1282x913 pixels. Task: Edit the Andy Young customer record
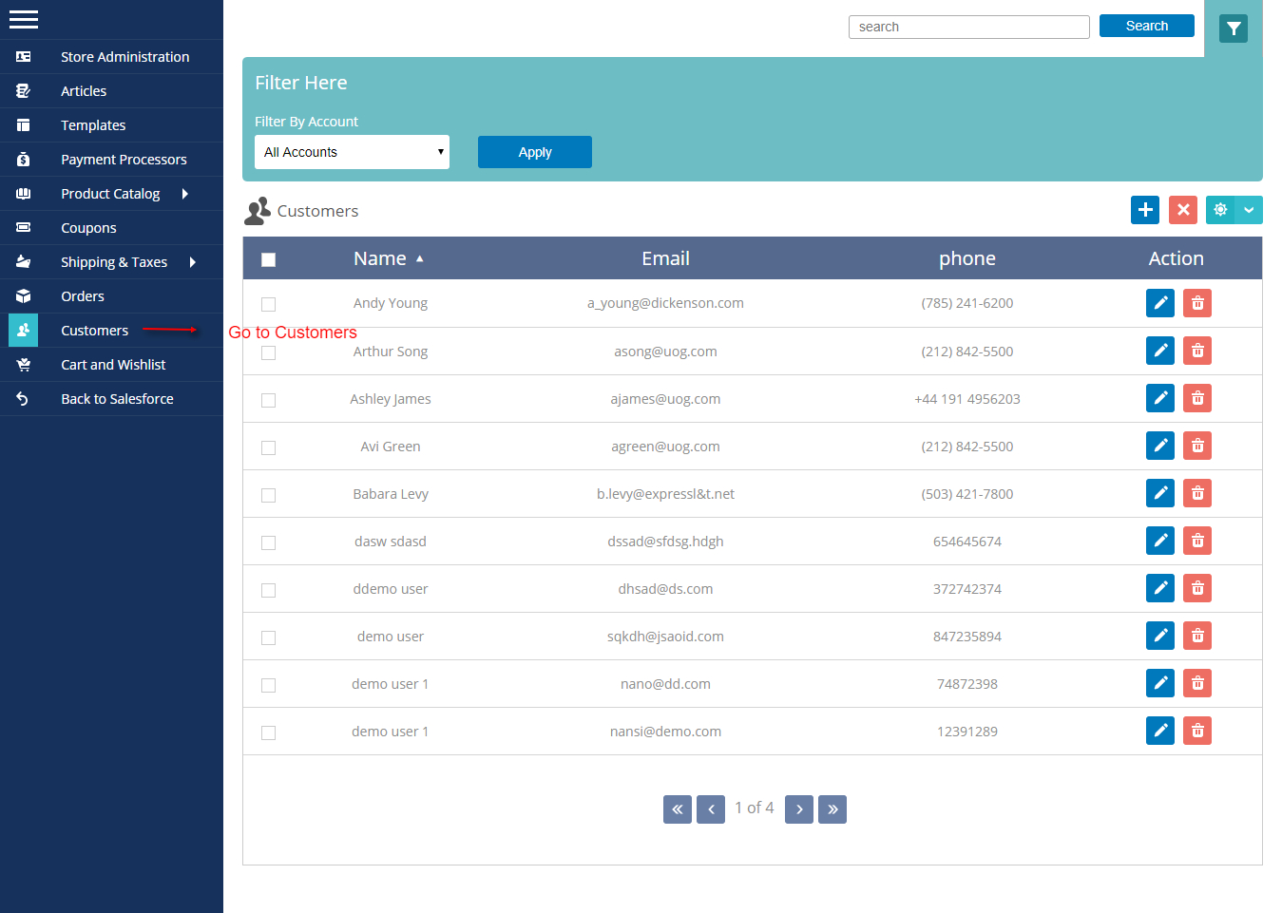(1160, 303)
